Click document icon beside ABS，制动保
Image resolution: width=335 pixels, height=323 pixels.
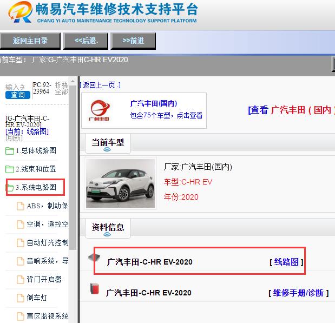[21, 206]
